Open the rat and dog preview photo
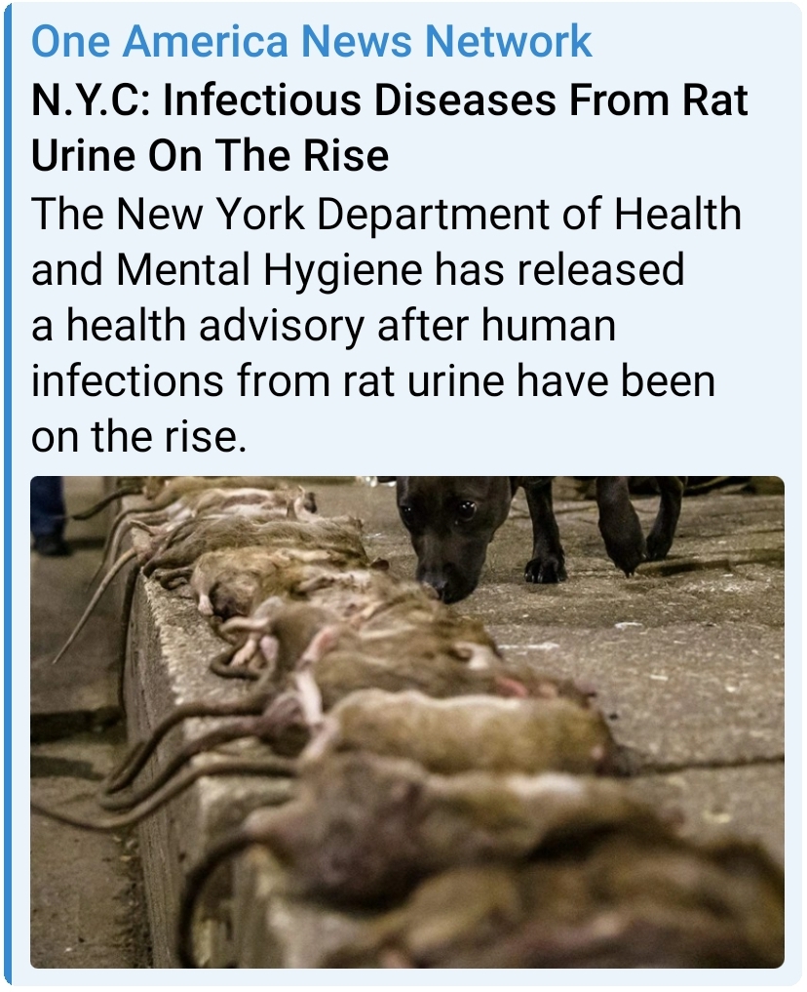 tap(407, 722)
